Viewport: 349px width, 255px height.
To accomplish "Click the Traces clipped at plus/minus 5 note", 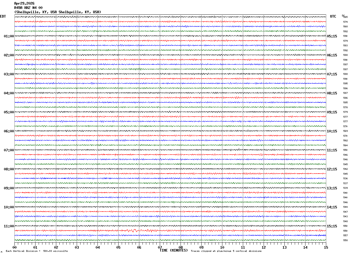I will pos(226,251).
